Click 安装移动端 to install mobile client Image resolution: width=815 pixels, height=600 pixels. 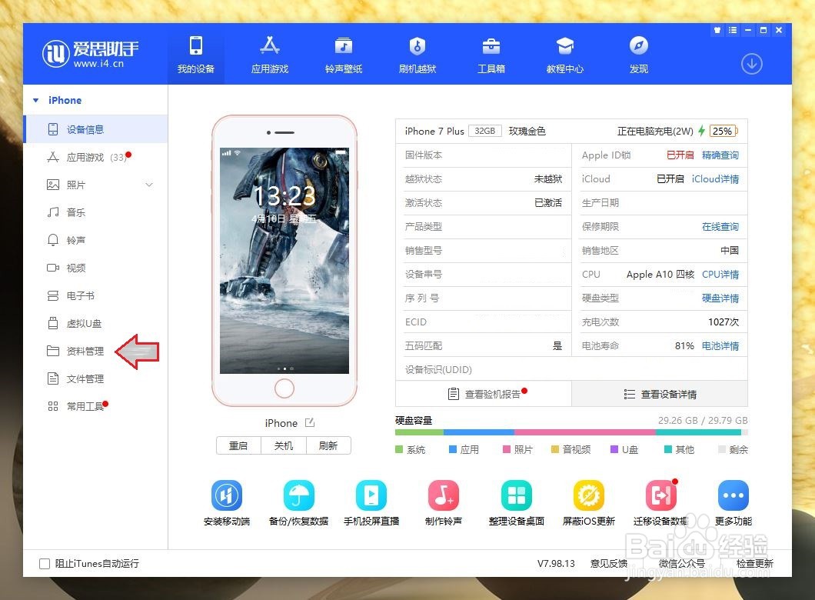(226, 501)
